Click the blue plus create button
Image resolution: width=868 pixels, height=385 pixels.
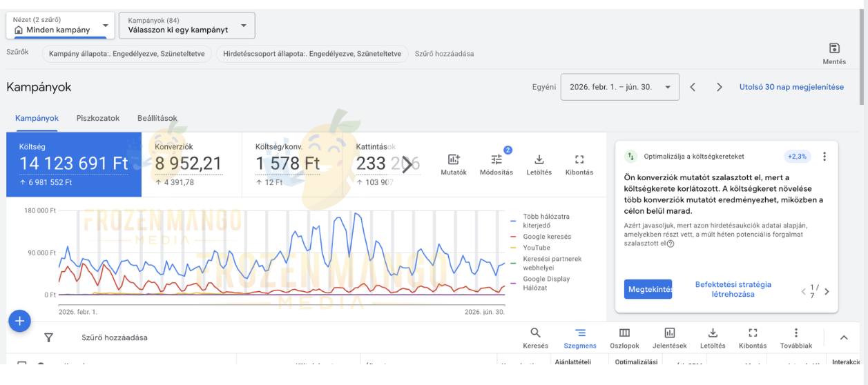(19, 321)
